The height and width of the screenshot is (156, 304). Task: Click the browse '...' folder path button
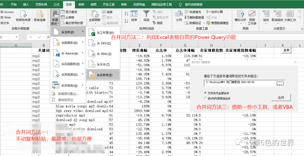[280, 84]
